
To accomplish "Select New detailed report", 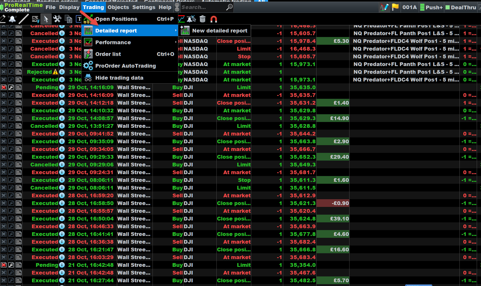I will coord(215,31).
